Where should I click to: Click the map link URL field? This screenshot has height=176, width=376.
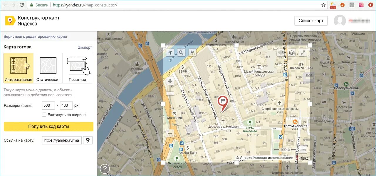click(x=62, y=140)
